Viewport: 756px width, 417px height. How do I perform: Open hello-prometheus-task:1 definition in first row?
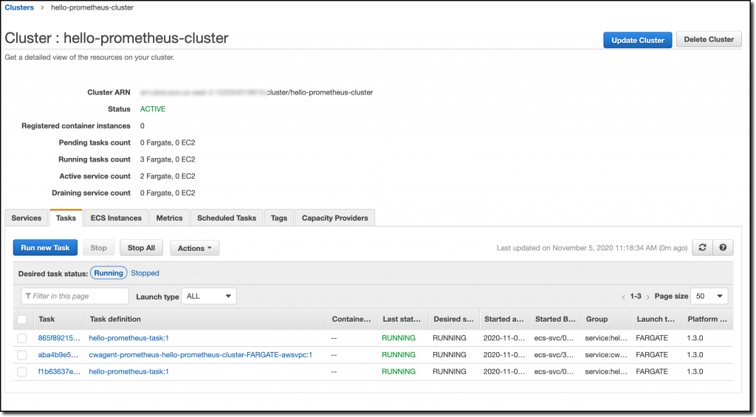click(128, 339)
